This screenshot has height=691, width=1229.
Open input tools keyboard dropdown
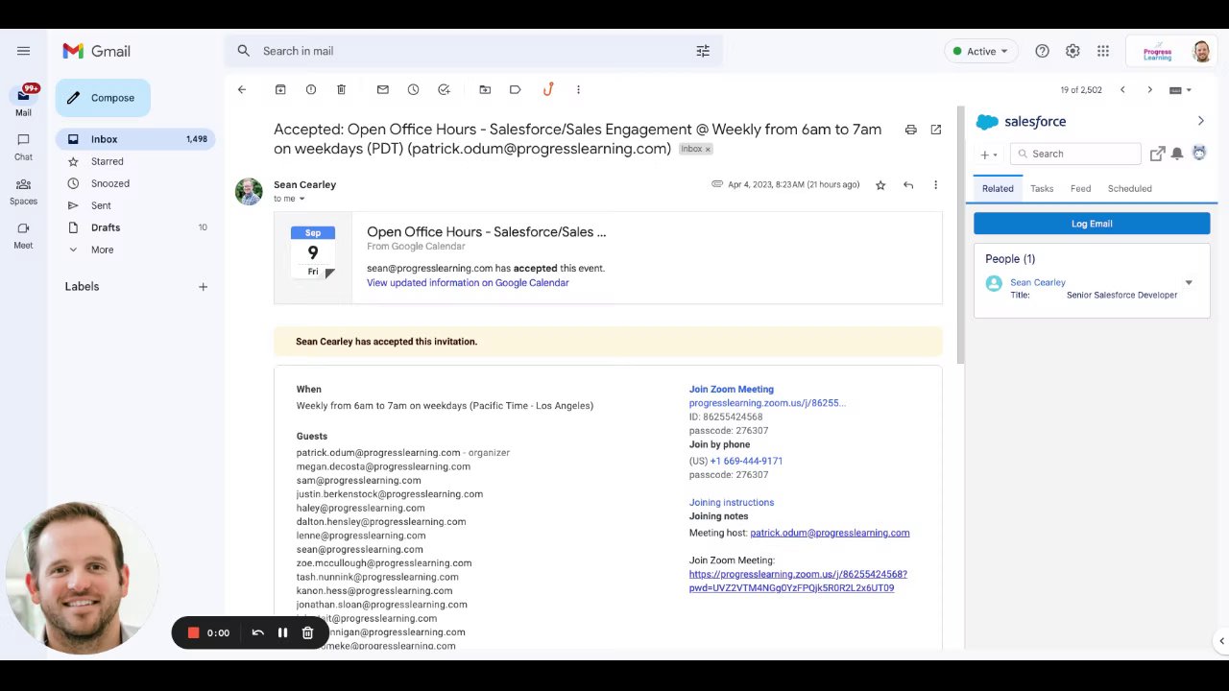pos(1180,90)
